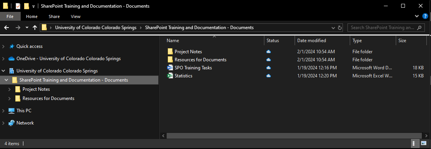Click the 1/19/2024 12:16 PM date cell
Viewport: 431px width, 149px height.
click(317, 68)
